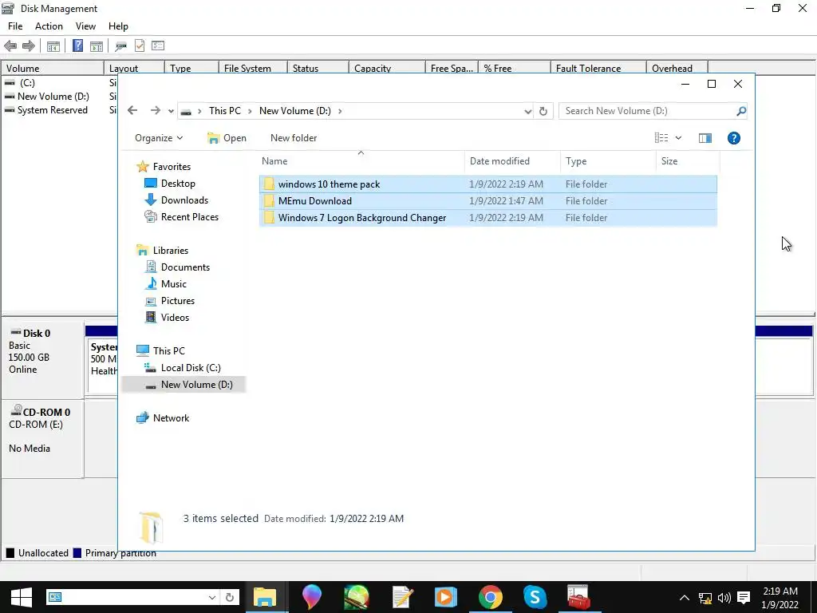This screenshot has height=613, width=817.
Task: Click the search magnifier icon in Explorer
Action: point(741,110)
